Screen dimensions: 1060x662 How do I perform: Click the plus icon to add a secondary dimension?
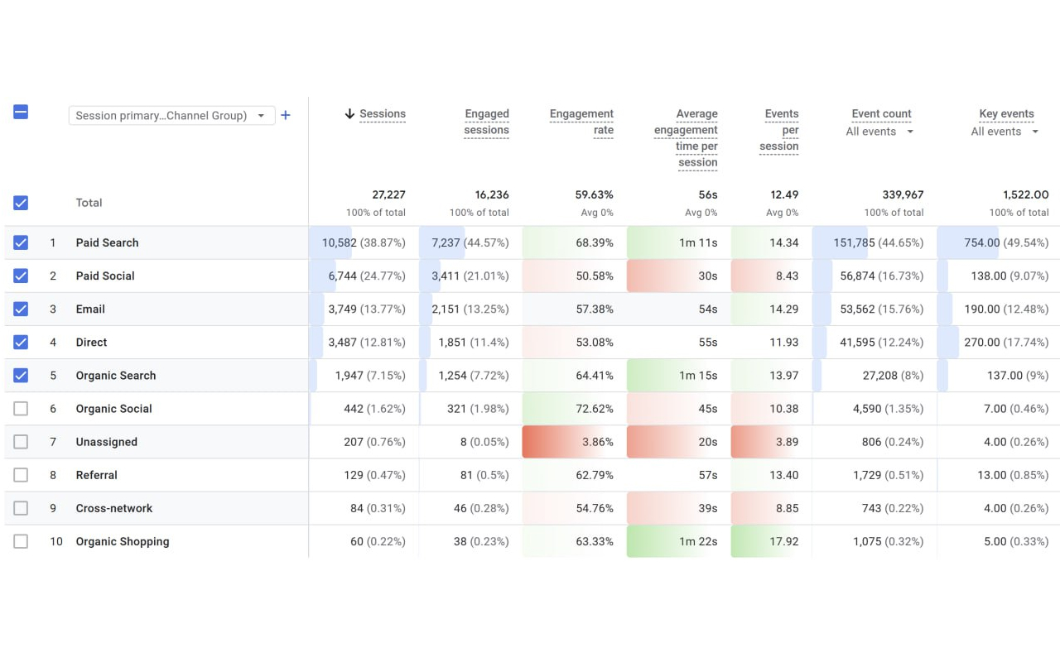coord(286,115)
